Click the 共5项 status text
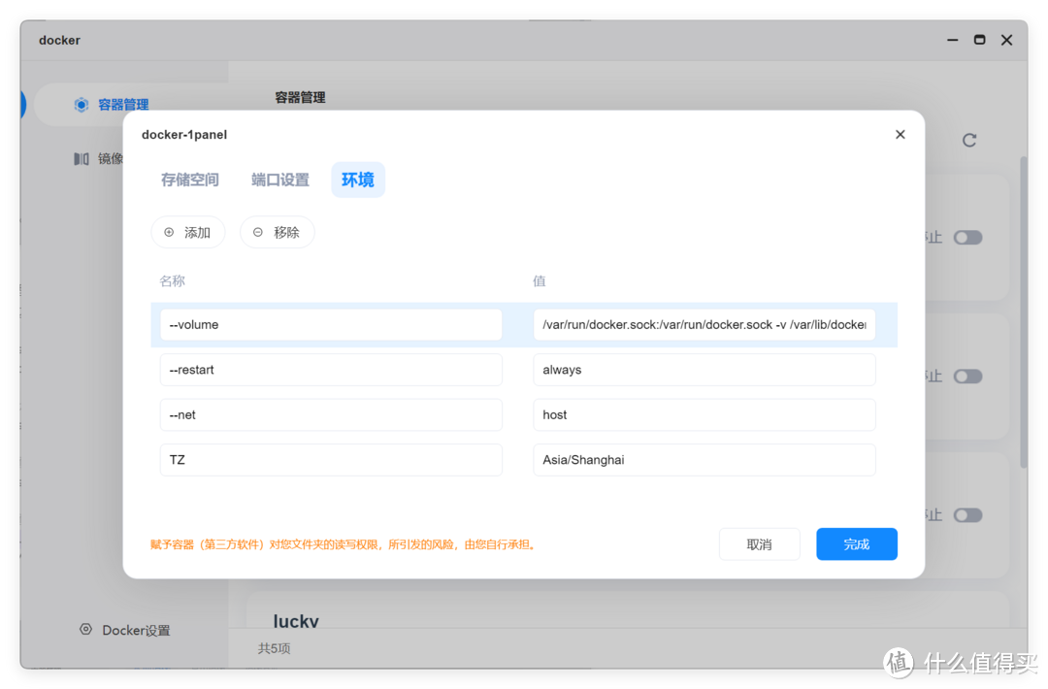Image resolution: width=1048 pixels, height=689 pixels. [274, 648]
